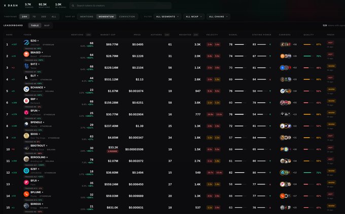This screenshot has width=345, height=214.
Task: Open the $PENDLE token name link
Action: pyautogui.click(x=37, y=123)
